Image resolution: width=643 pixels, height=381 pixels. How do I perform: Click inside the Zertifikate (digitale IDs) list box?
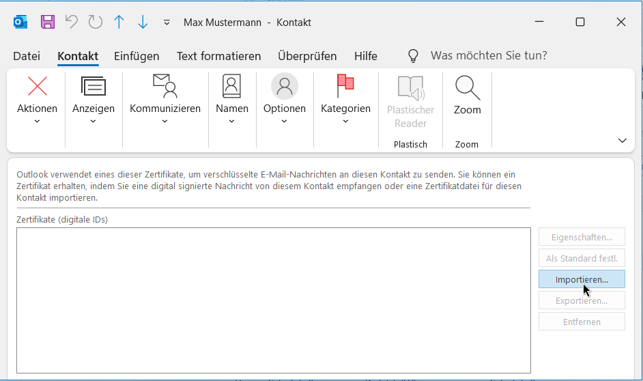coord(274,300)
